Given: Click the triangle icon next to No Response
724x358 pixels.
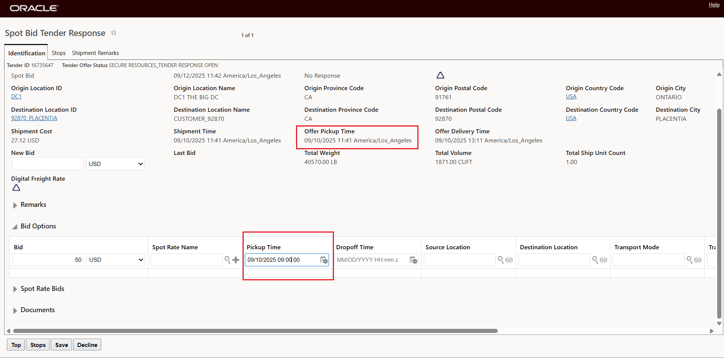Looking at the screenshot, I should [440, 75].
